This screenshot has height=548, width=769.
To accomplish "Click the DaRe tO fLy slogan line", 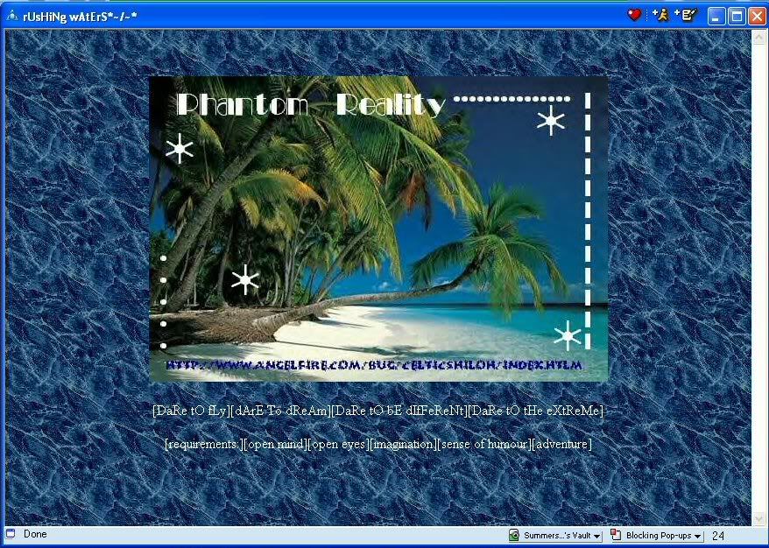I will 377,411.
